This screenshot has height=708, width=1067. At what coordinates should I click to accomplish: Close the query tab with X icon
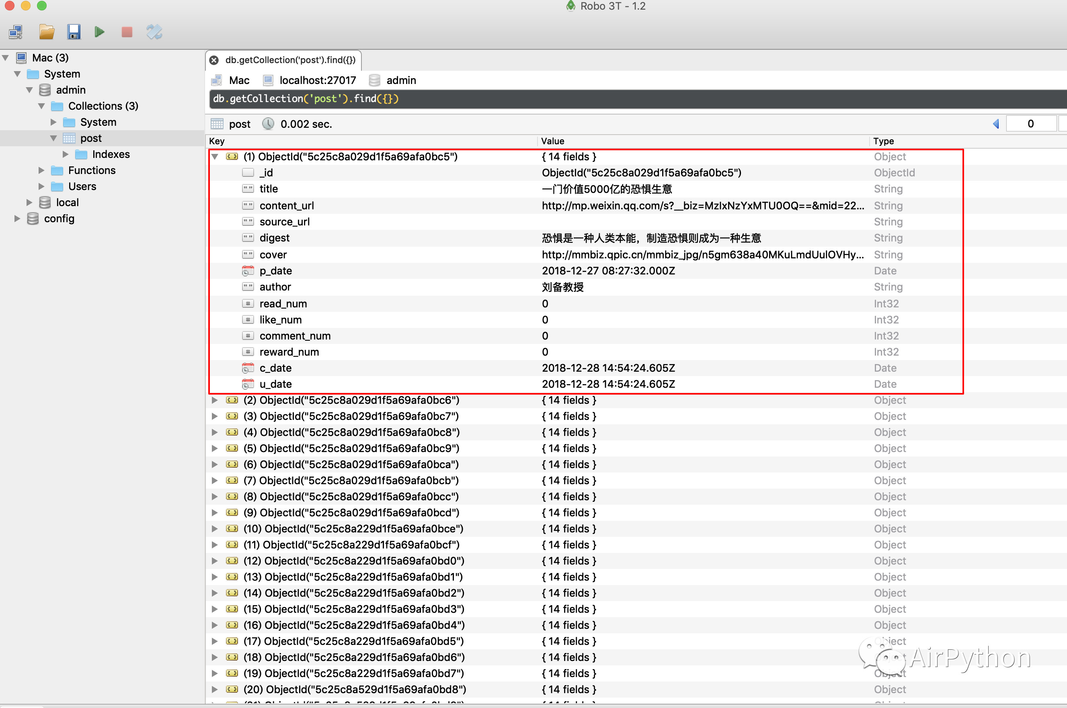[214, 60]
